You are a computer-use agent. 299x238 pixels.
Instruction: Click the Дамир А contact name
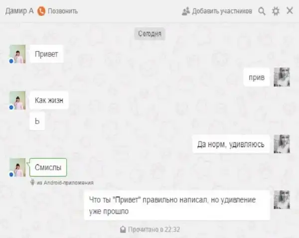pyautogui.click(x=19, y=11)
